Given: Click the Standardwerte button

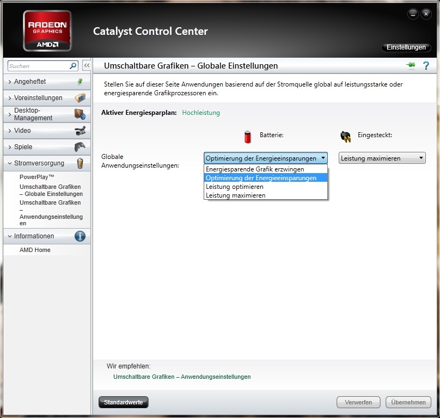Looking at the screenshot, I should click(x=124, y=402).
